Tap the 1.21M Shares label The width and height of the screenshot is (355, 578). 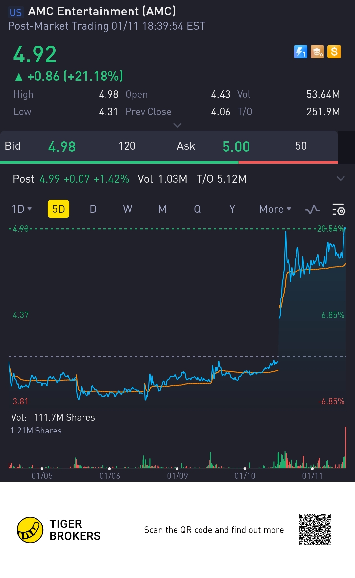point(36,431)
